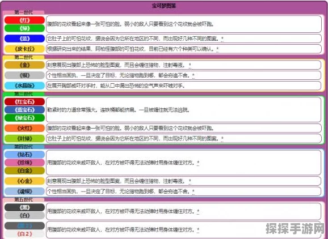
Task: Open the 《钻石》 version link
Action: click(x=24, y=155)
